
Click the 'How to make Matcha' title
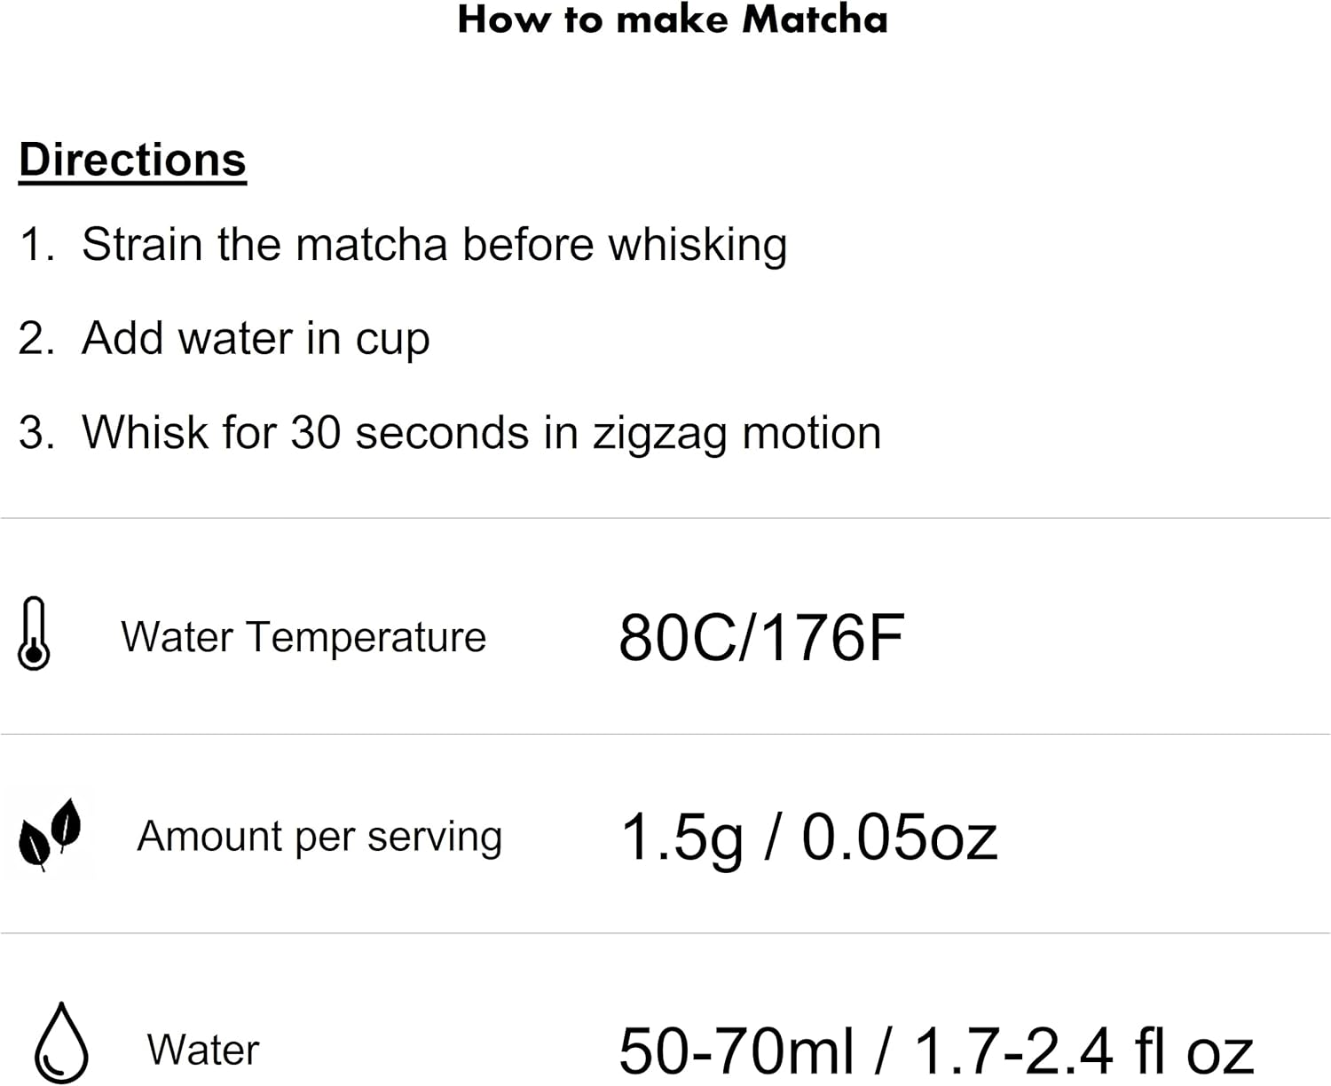point(672,20)
